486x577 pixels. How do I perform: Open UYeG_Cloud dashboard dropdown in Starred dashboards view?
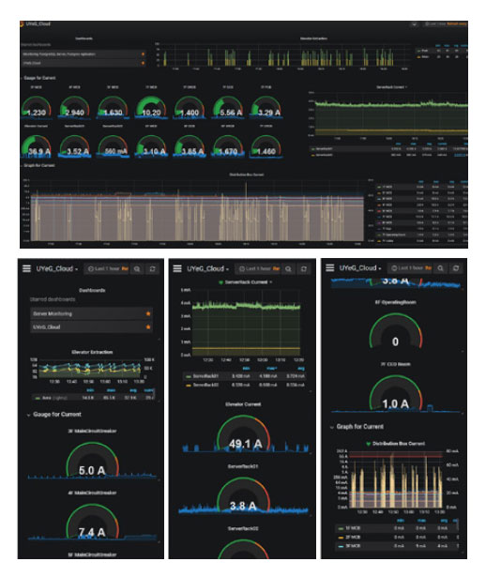(56, 268)
